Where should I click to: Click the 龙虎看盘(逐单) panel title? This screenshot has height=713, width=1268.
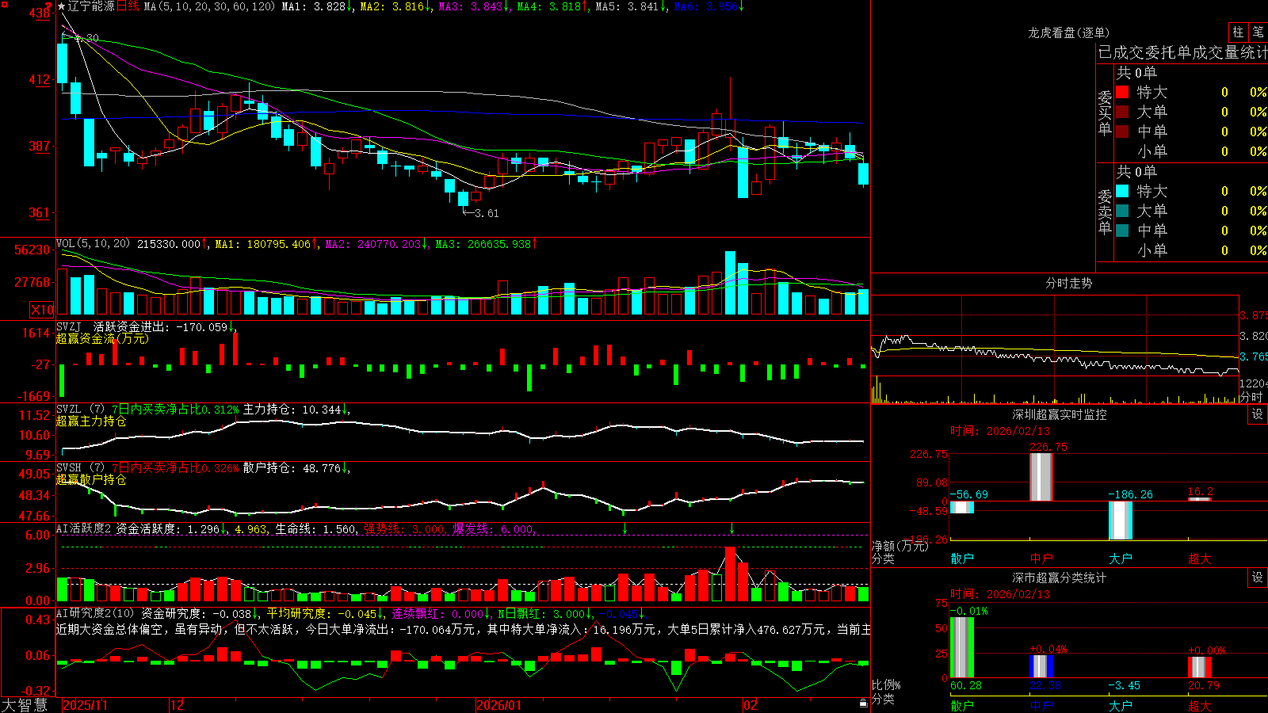click(1068, 32)
